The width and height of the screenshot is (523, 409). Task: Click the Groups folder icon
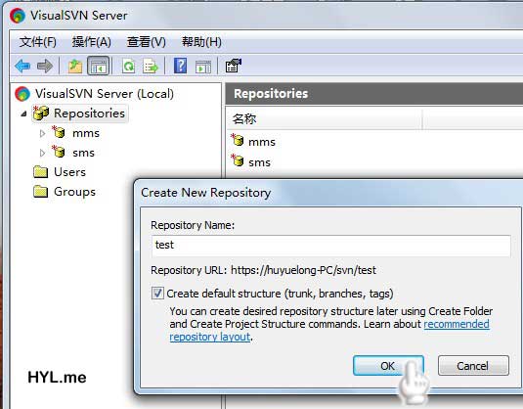pyautogui.click(x=40, y=192)
